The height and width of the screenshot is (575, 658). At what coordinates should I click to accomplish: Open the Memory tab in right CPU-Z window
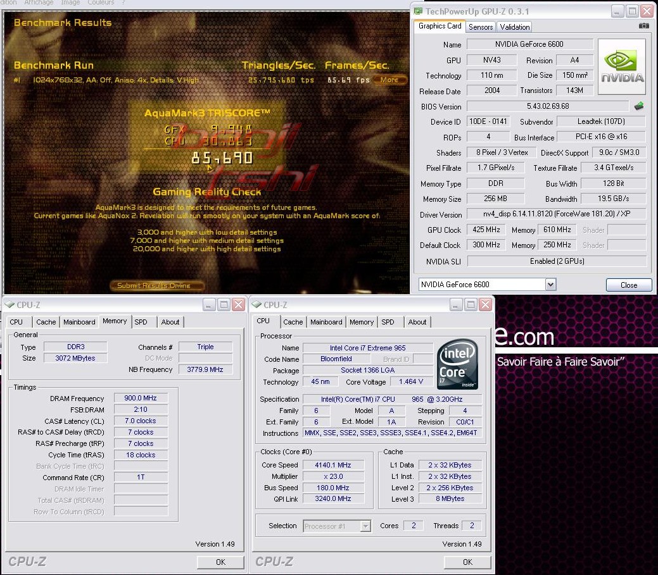click(x=362, y=322)
